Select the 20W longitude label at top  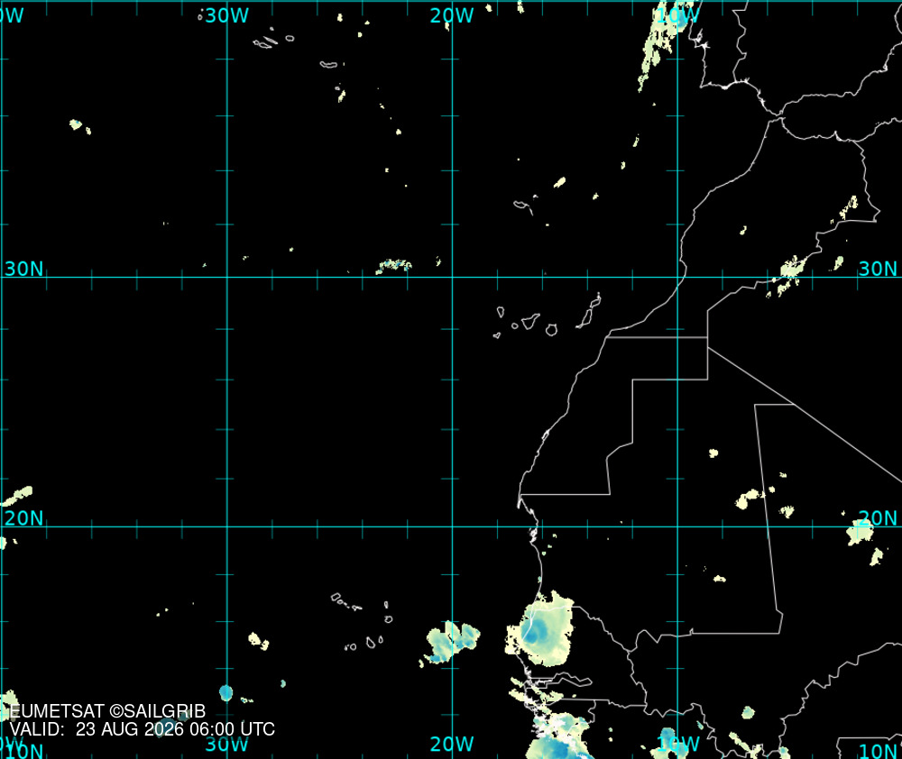(x=452, y=15)
